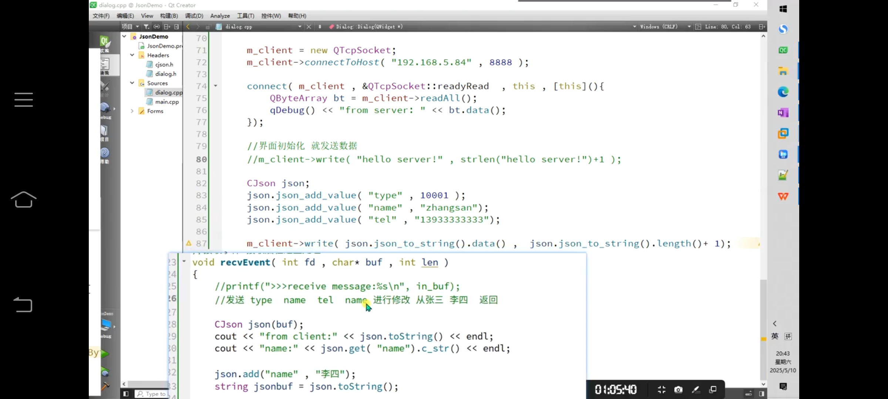Open the View menu
Viewport: 888px width, 399px height.
(147, 16)
